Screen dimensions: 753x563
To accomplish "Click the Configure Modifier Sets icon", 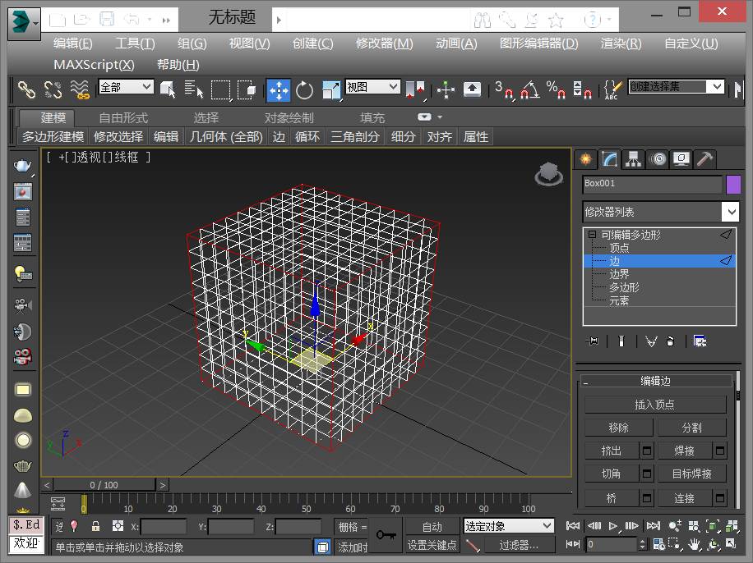I will pos(700,341).
